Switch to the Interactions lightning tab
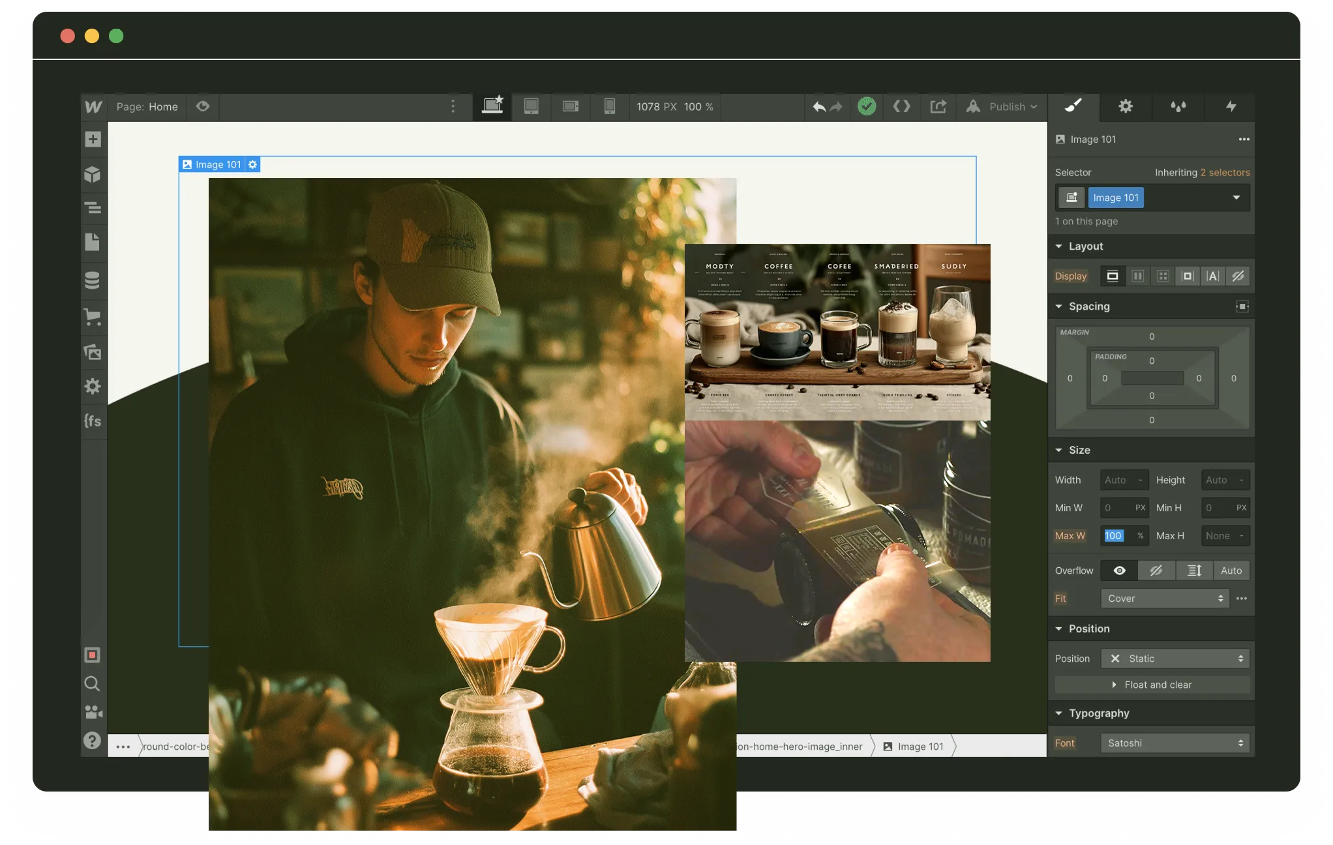Viewport: 1333px width, 845px height. (x=1231, y=106)
